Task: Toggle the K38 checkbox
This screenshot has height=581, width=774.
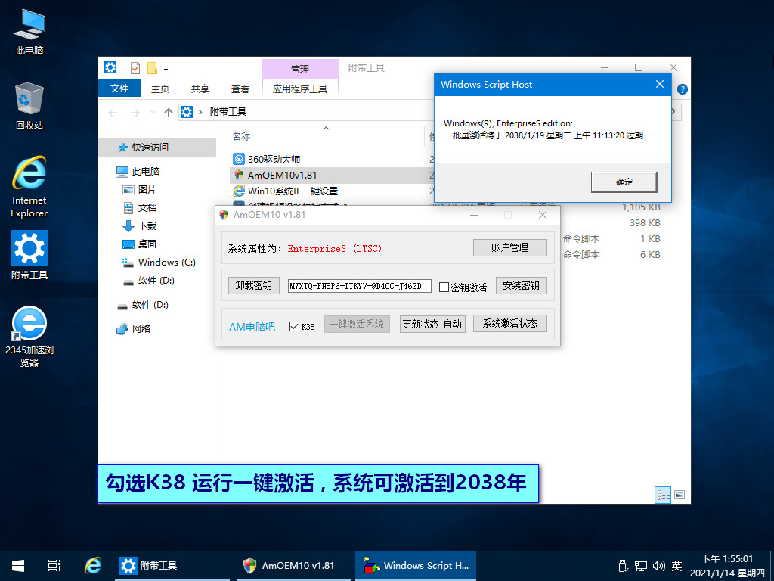Action: click(x=294, y=327)
